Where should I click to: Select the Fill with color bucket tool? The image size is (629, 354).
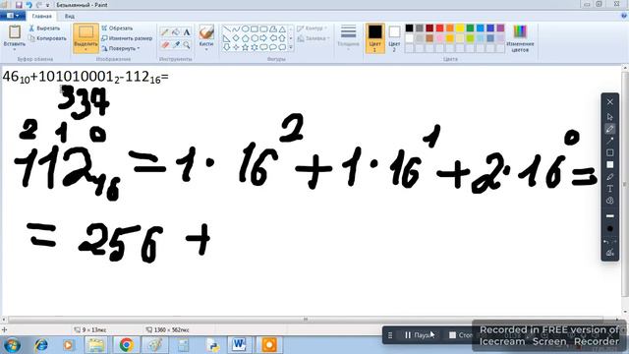pyautogui.click(x=176, y=32)
